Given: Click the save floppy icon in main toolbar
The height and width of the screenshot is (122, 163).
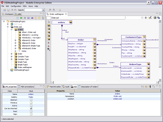Looking at the screenshot, I should click(x=8, y=10).
